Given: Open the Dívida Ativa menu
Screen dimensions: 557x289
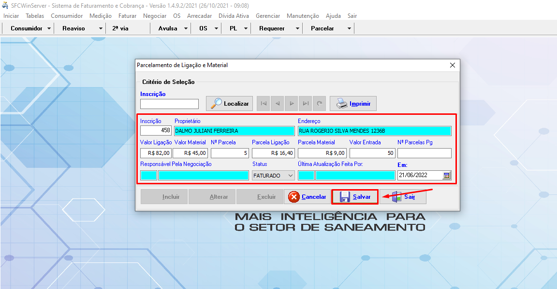Looking at the screenshot, I should click(234, 16).
